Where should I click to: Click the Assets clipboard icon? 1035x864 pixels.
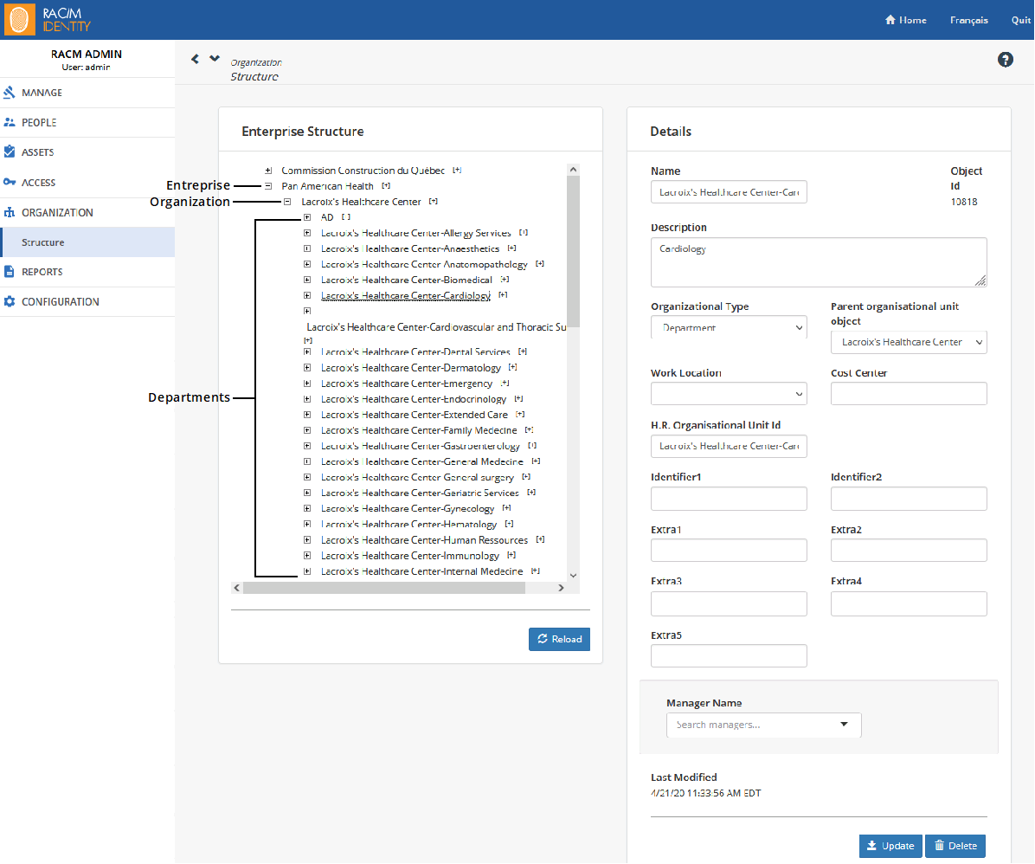coord(10,152)
